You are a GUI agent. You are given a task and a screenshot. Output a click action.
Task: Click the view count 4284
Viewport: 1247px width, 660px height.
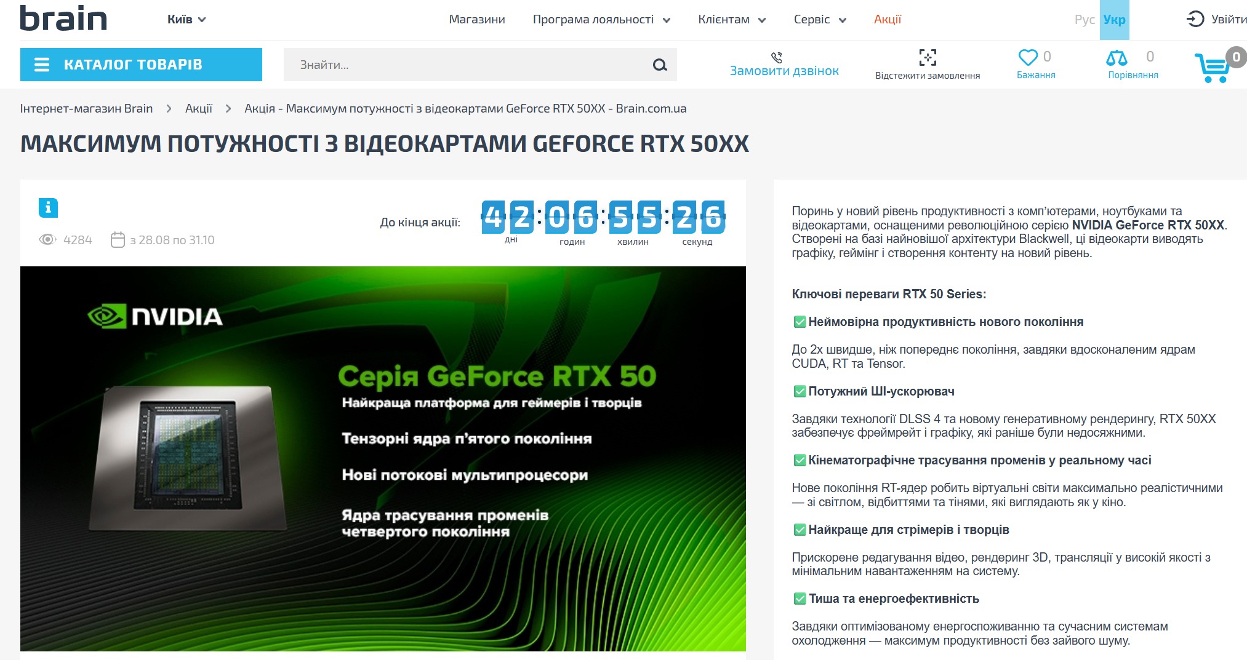tap(78, 240)
